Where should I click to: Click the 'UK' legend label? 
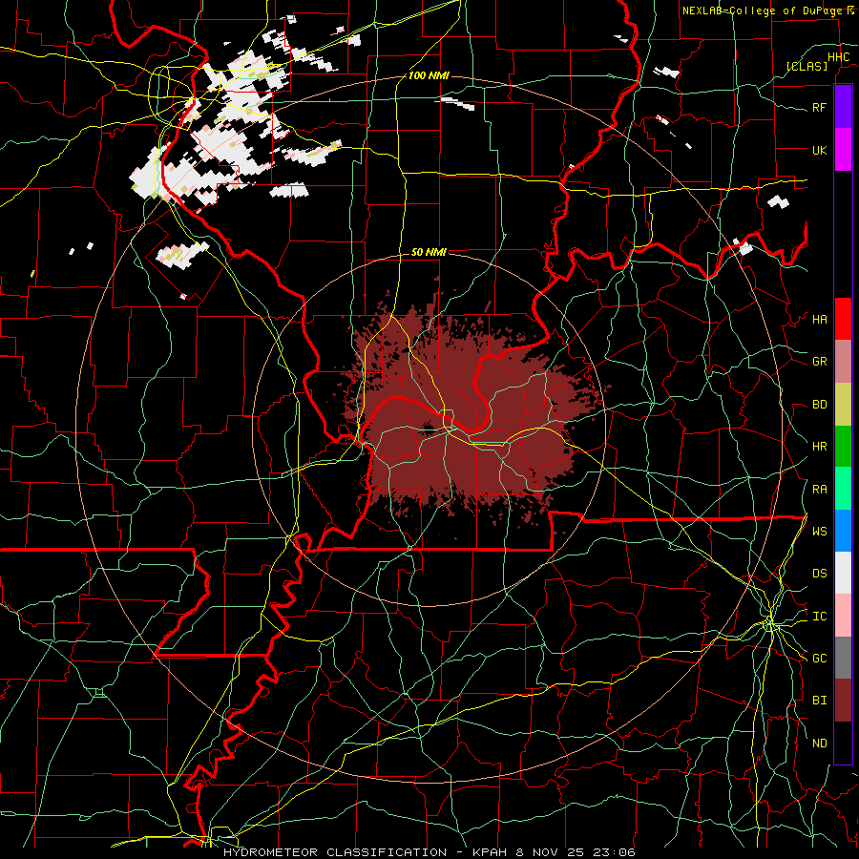[820, 150]
